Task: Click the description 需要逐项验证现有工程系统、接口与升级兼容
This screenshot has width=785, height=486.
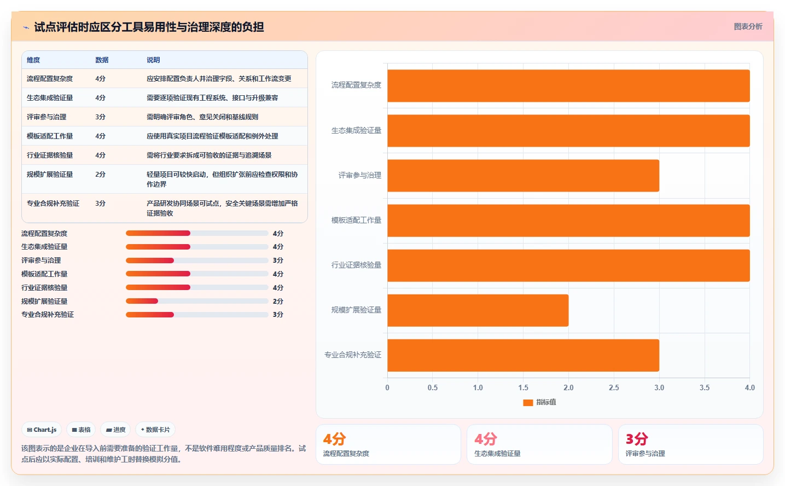Action: [212, 98]
